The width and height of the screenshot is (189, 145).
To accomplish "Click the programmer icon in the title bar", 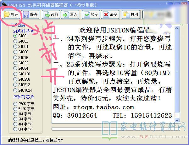I will coord(4,4).
